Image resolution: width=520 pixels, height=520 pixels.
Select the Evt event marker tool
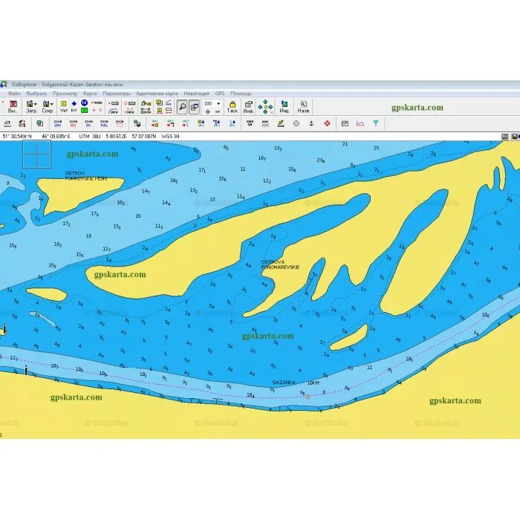pos(74,107)
